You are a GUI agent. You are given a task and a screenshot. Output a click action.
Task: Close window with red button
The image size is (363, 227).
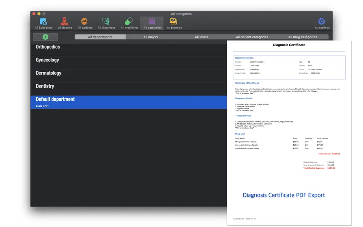click(x=34, y=14)
